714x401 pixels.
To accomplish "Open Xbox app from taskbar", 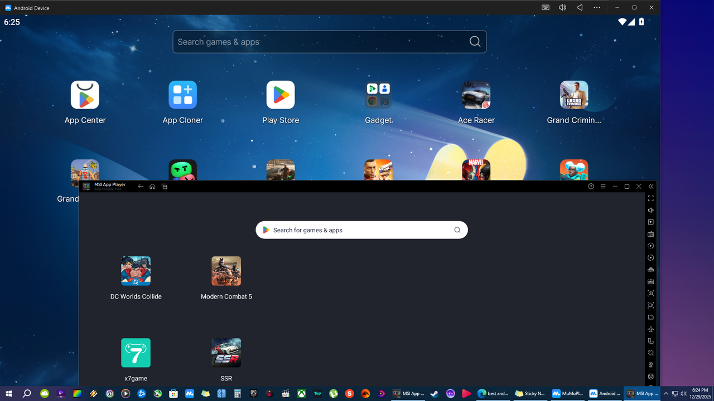I will pyautogui.click(x=302, y=394).
